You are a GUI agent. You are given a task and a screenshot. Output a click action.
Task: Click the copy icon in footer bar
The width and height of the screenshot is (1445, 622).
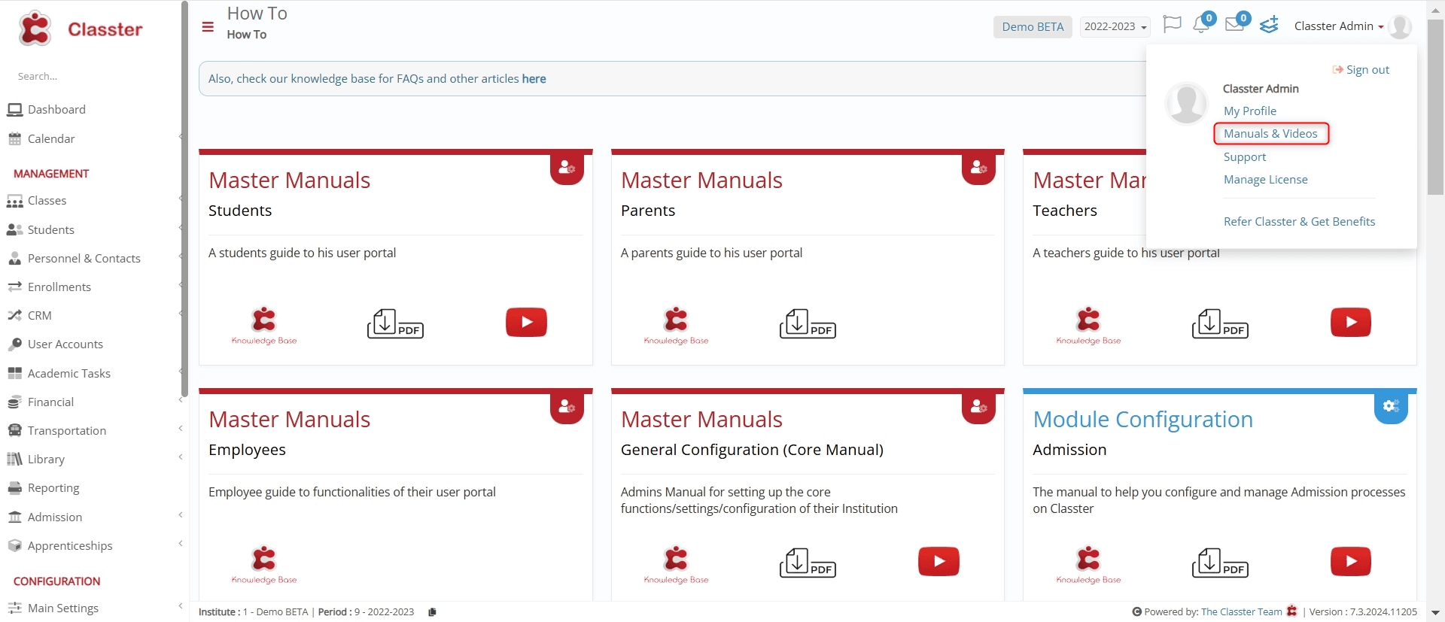coord(432,612)
